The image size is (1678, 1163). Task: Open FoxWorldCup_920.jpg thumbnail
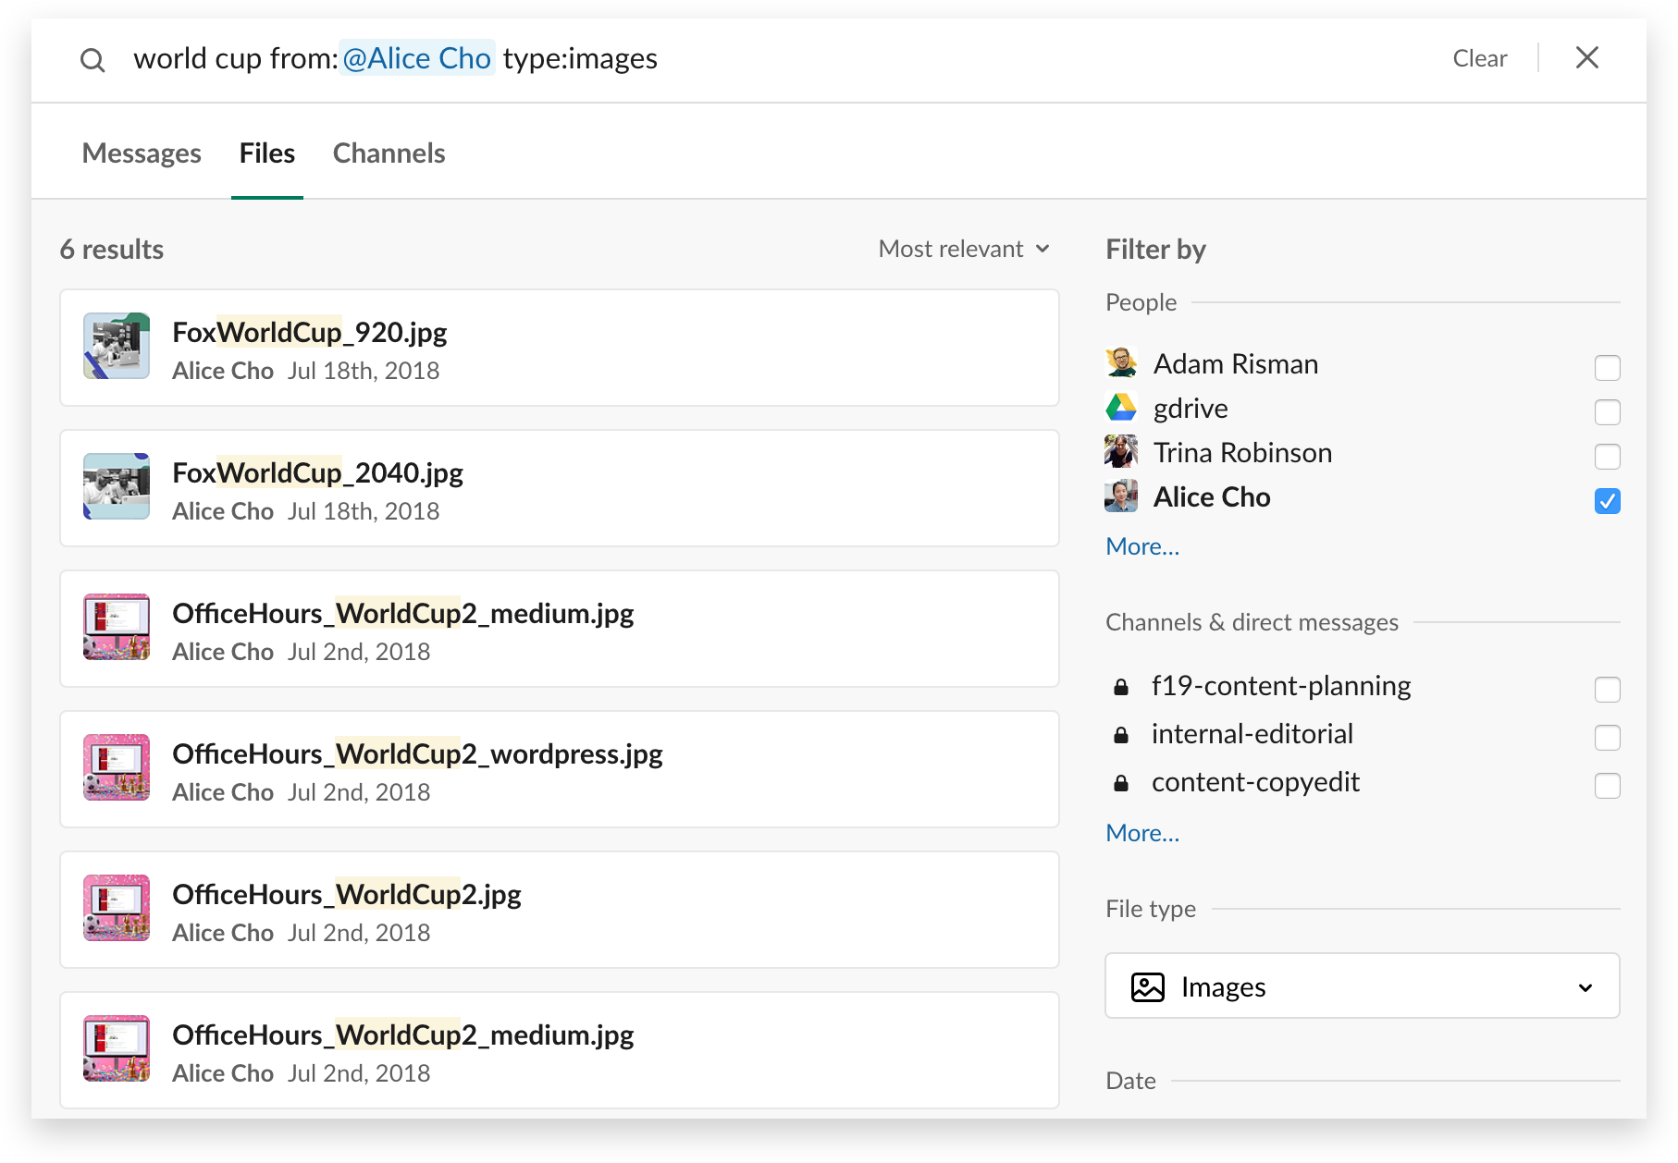(x=117, y=347)
